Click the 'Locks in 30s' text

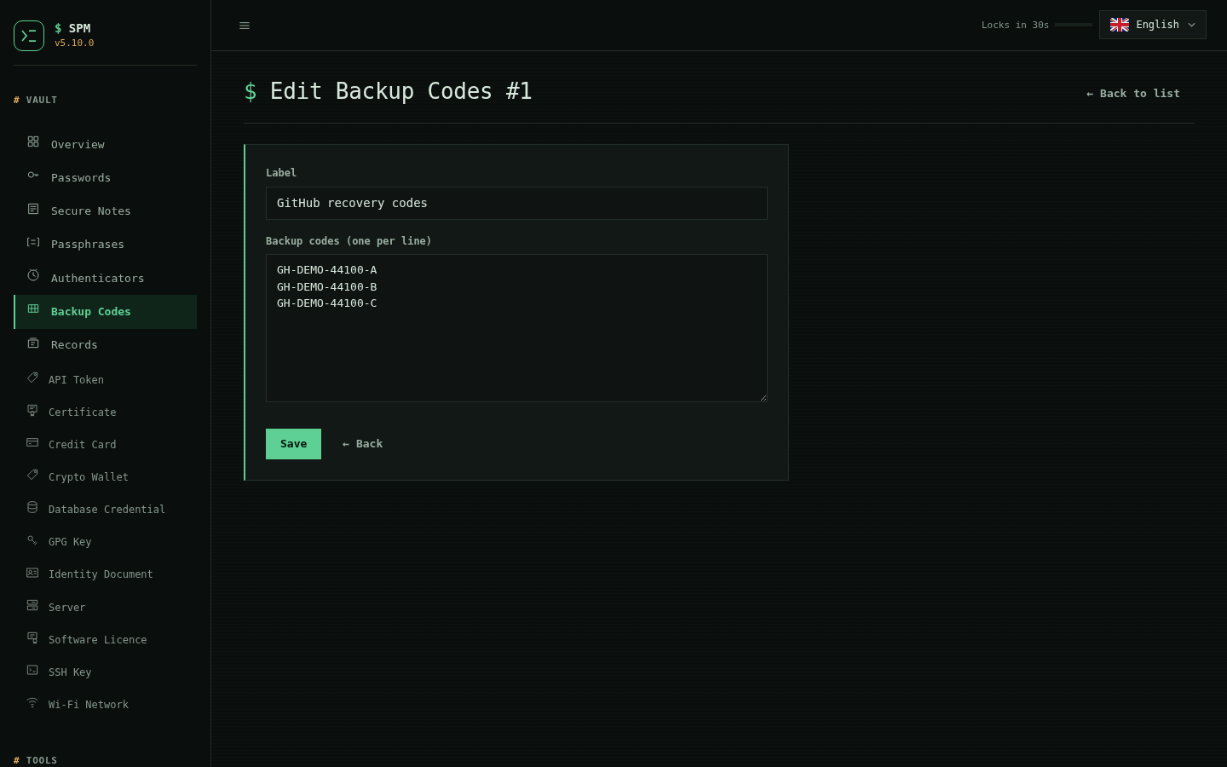tap(1015, 25)
